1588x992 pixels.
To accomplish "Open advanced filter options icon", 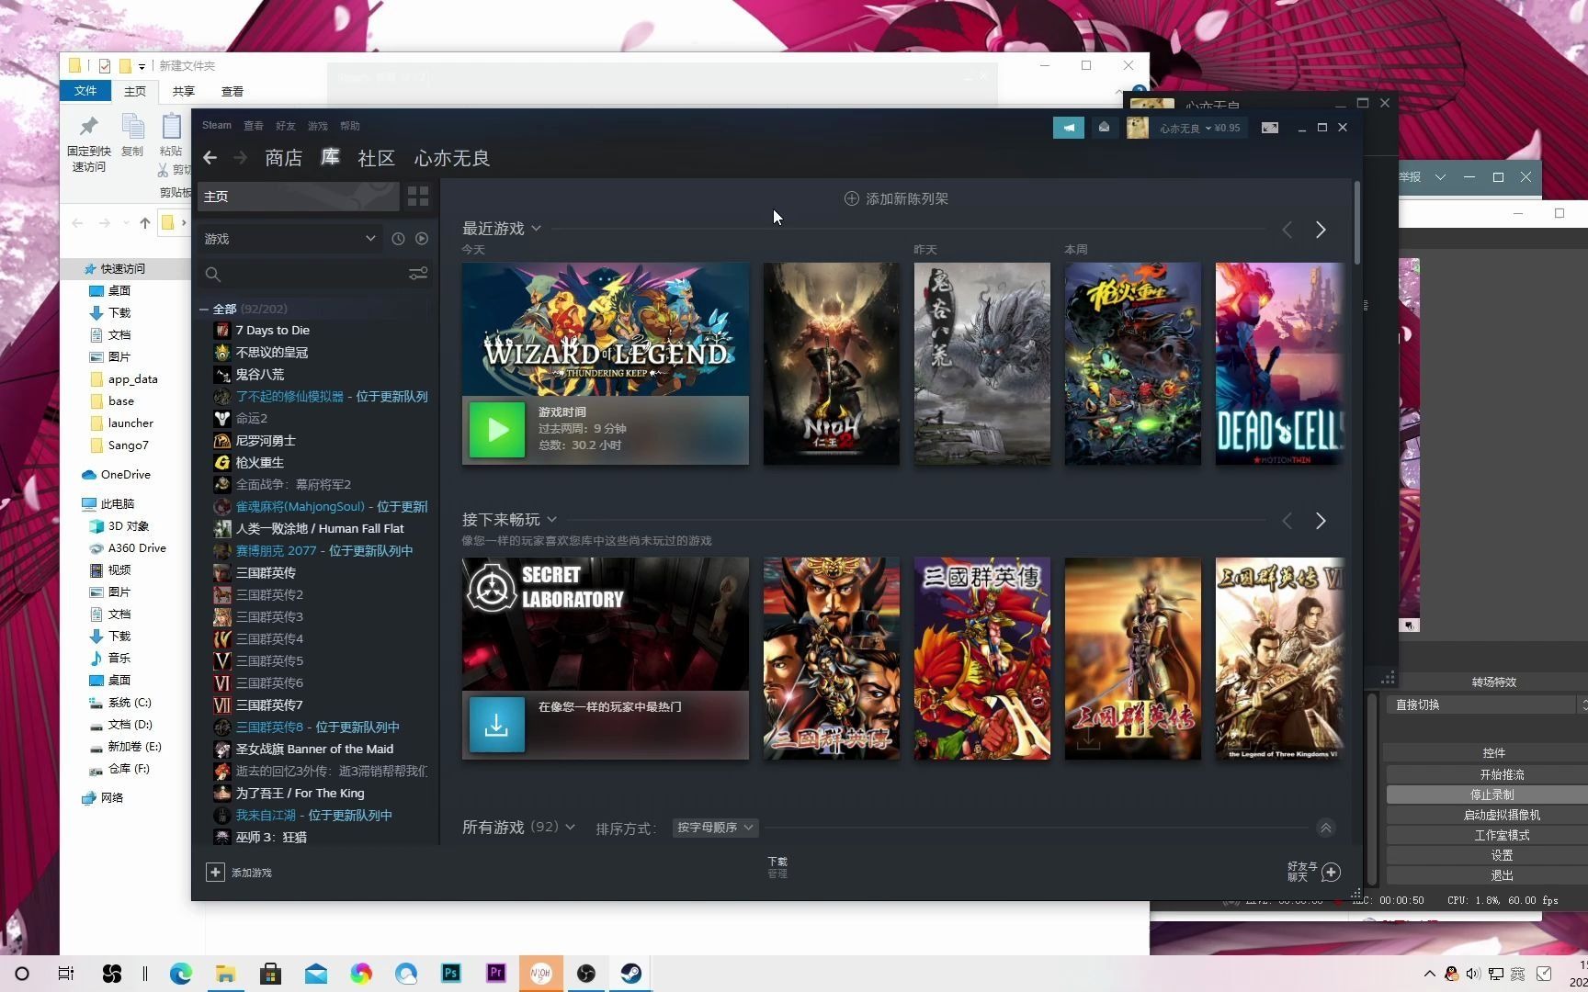I will point(418,274).
